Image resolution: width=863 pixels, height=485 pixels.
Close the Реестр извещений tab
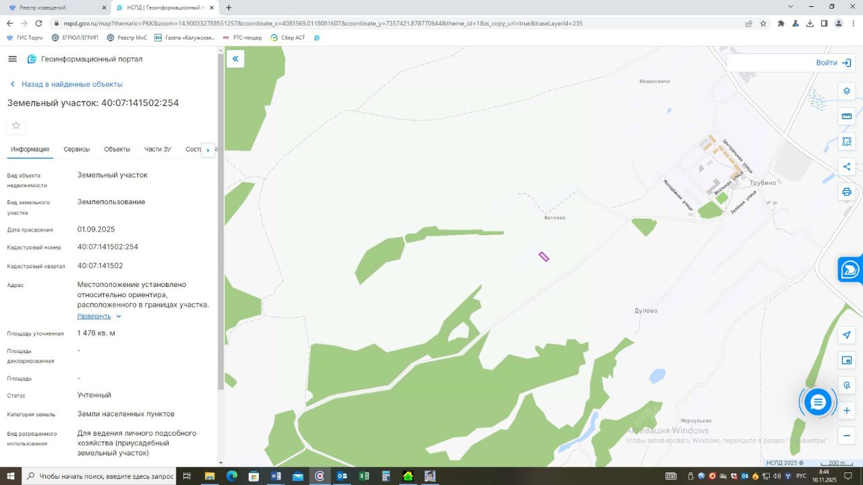104,7
